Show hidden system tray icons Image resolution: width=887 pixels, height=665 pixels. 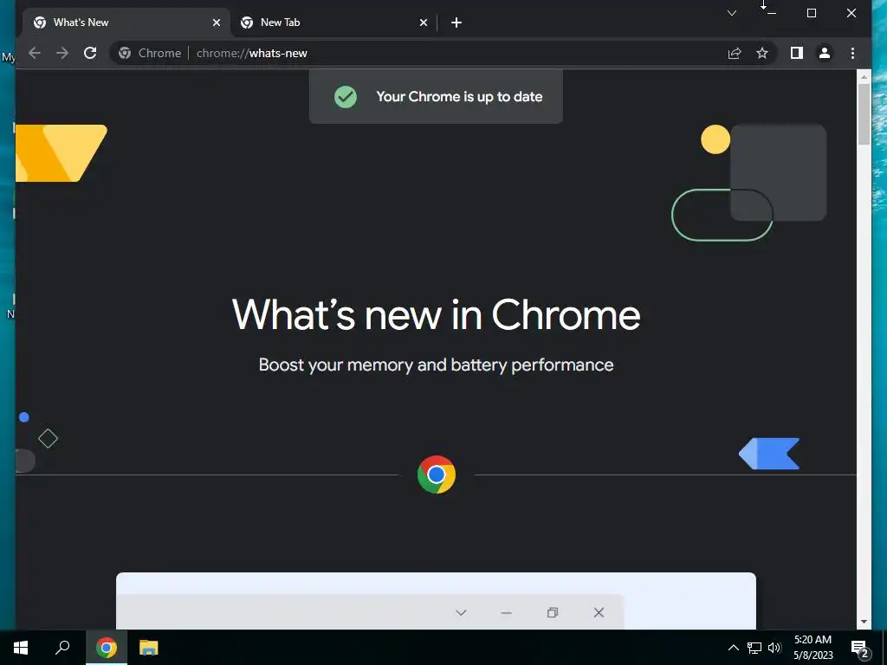733,648
